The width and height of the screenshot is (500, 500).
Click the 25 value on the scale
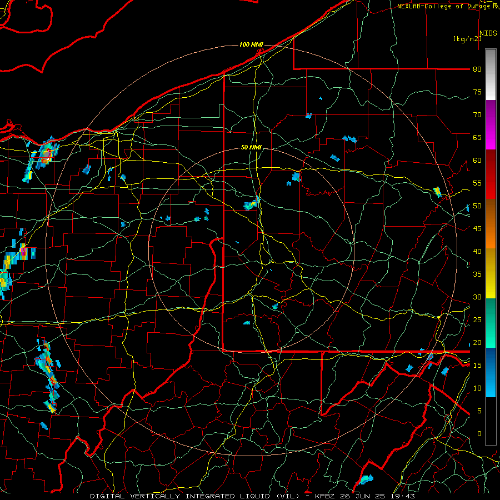[x=477, y=320]
